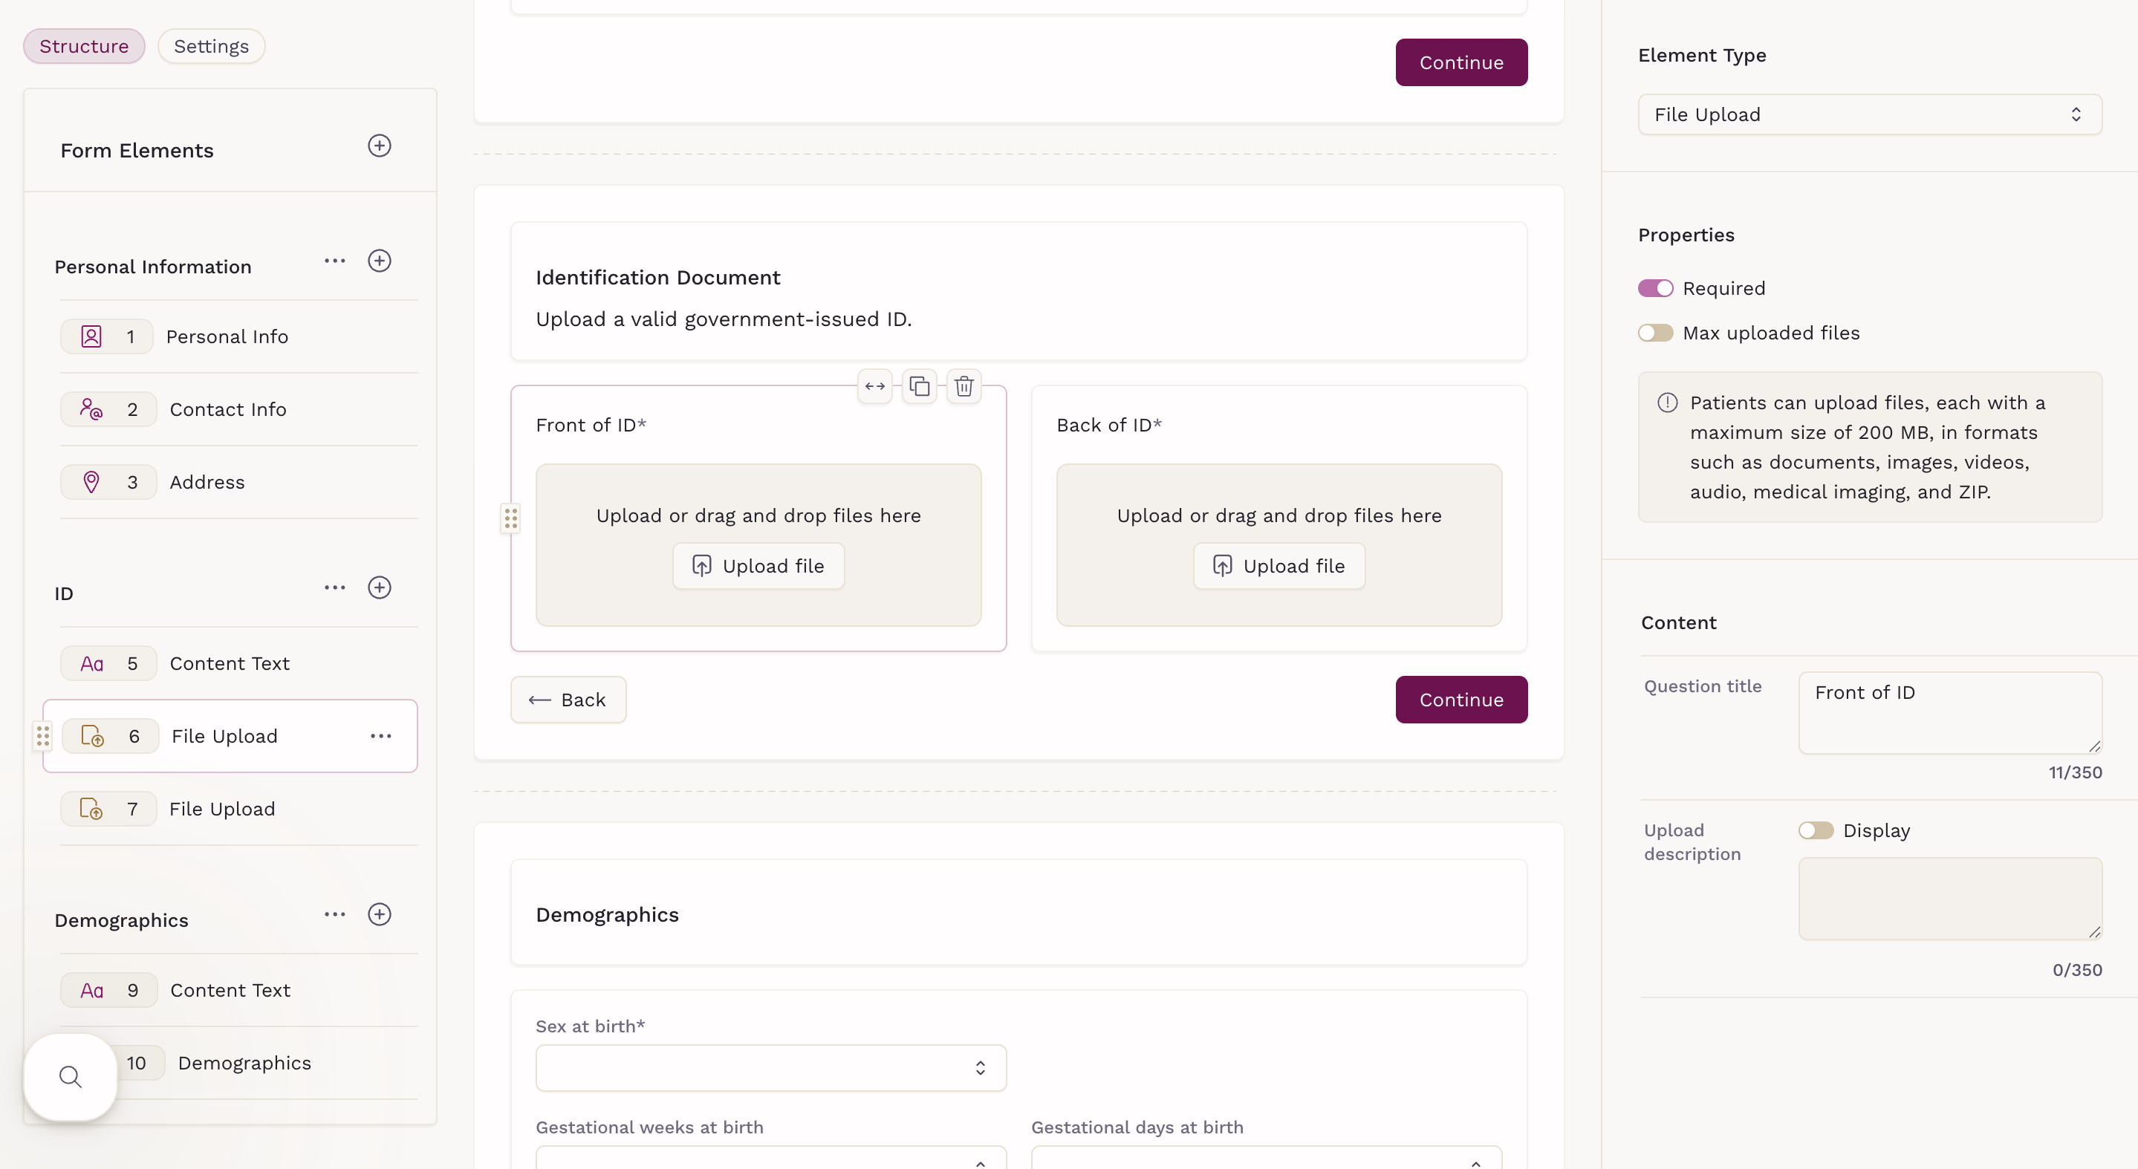Open three-dot menu for ID section
Screen dimensions: 2138x1169
click(x=334, y=588)
